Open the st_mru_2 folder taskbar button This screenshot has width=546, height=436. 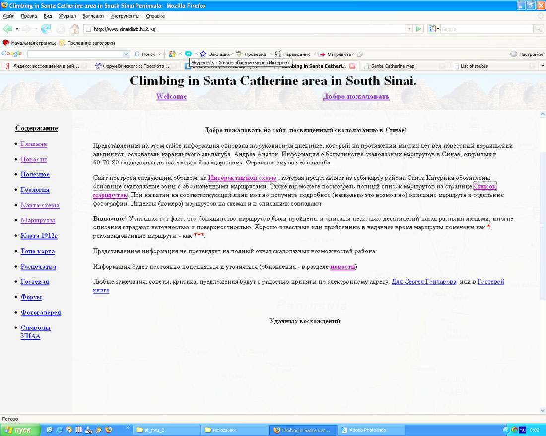[x=166, y=430]
